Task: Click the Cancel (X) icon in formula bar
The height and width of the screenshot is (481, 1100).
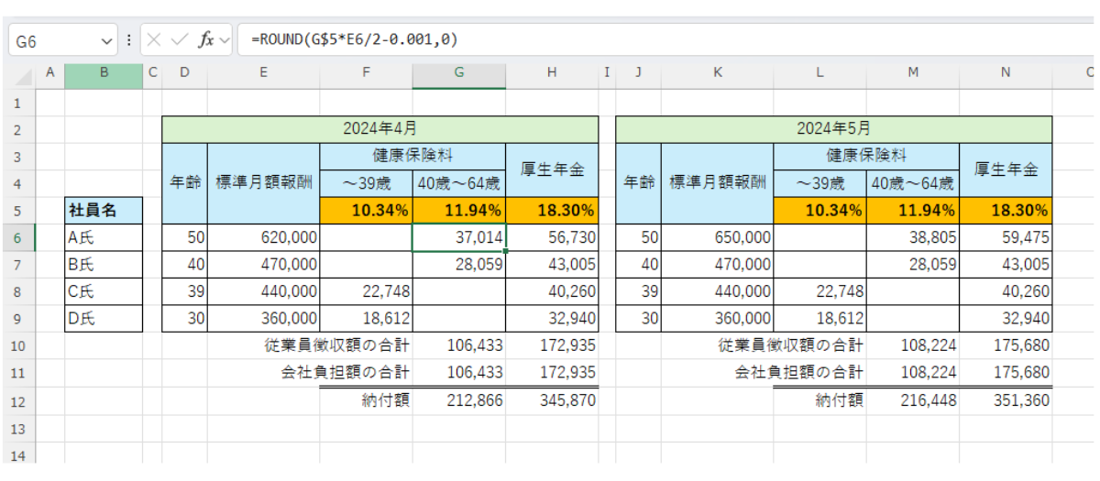Action: (x=155, y=40)
